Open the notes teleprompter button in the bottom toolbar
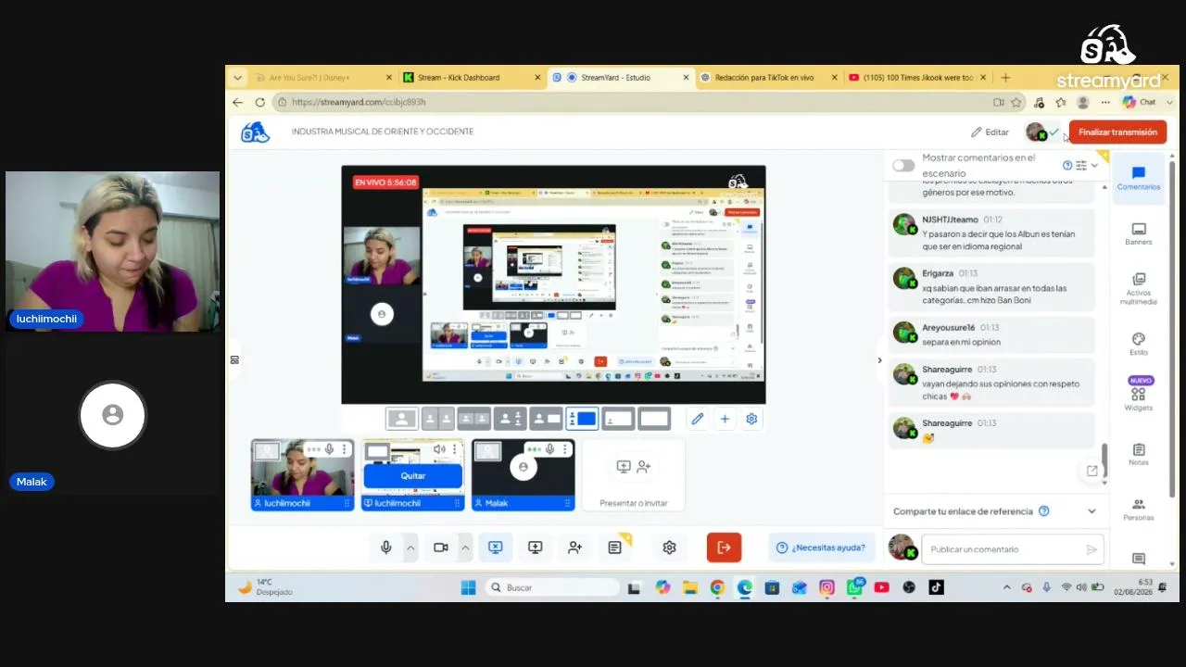The height and width of the screenshot is (667, 1186). pyautogui.click(x=614, y=547)
